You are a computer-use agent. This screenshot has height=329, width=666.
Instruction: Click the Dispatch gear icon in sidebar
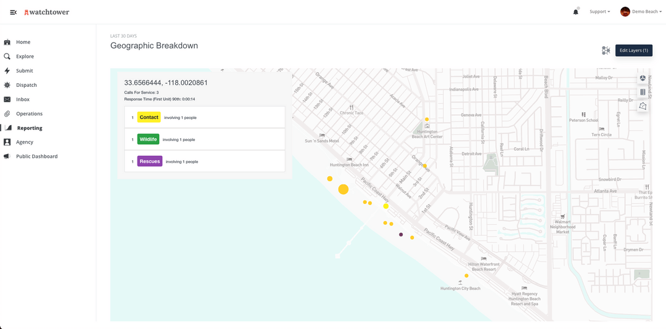(x=7, y=85)
